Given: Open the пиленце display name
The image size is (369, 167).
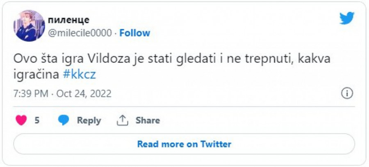Looking at the screenshot, I should [69, 20].
